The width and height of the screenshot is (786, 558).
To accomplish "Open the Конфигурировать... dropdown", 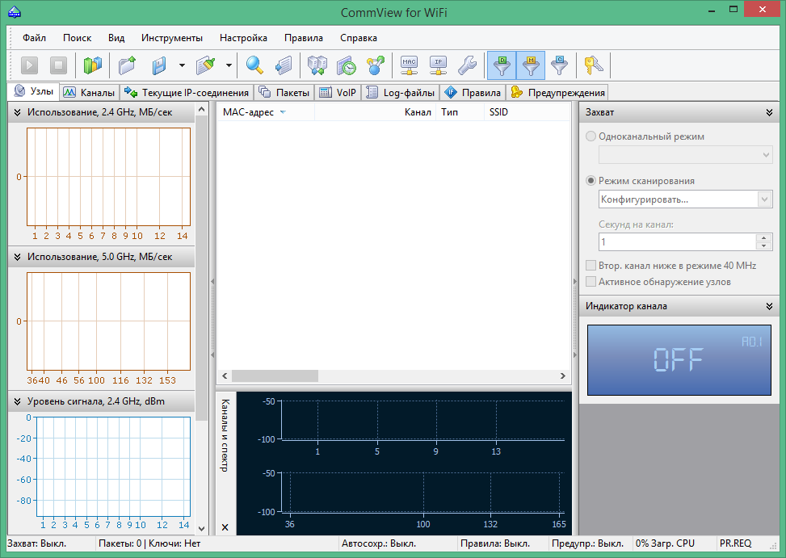I will [685, 199].
